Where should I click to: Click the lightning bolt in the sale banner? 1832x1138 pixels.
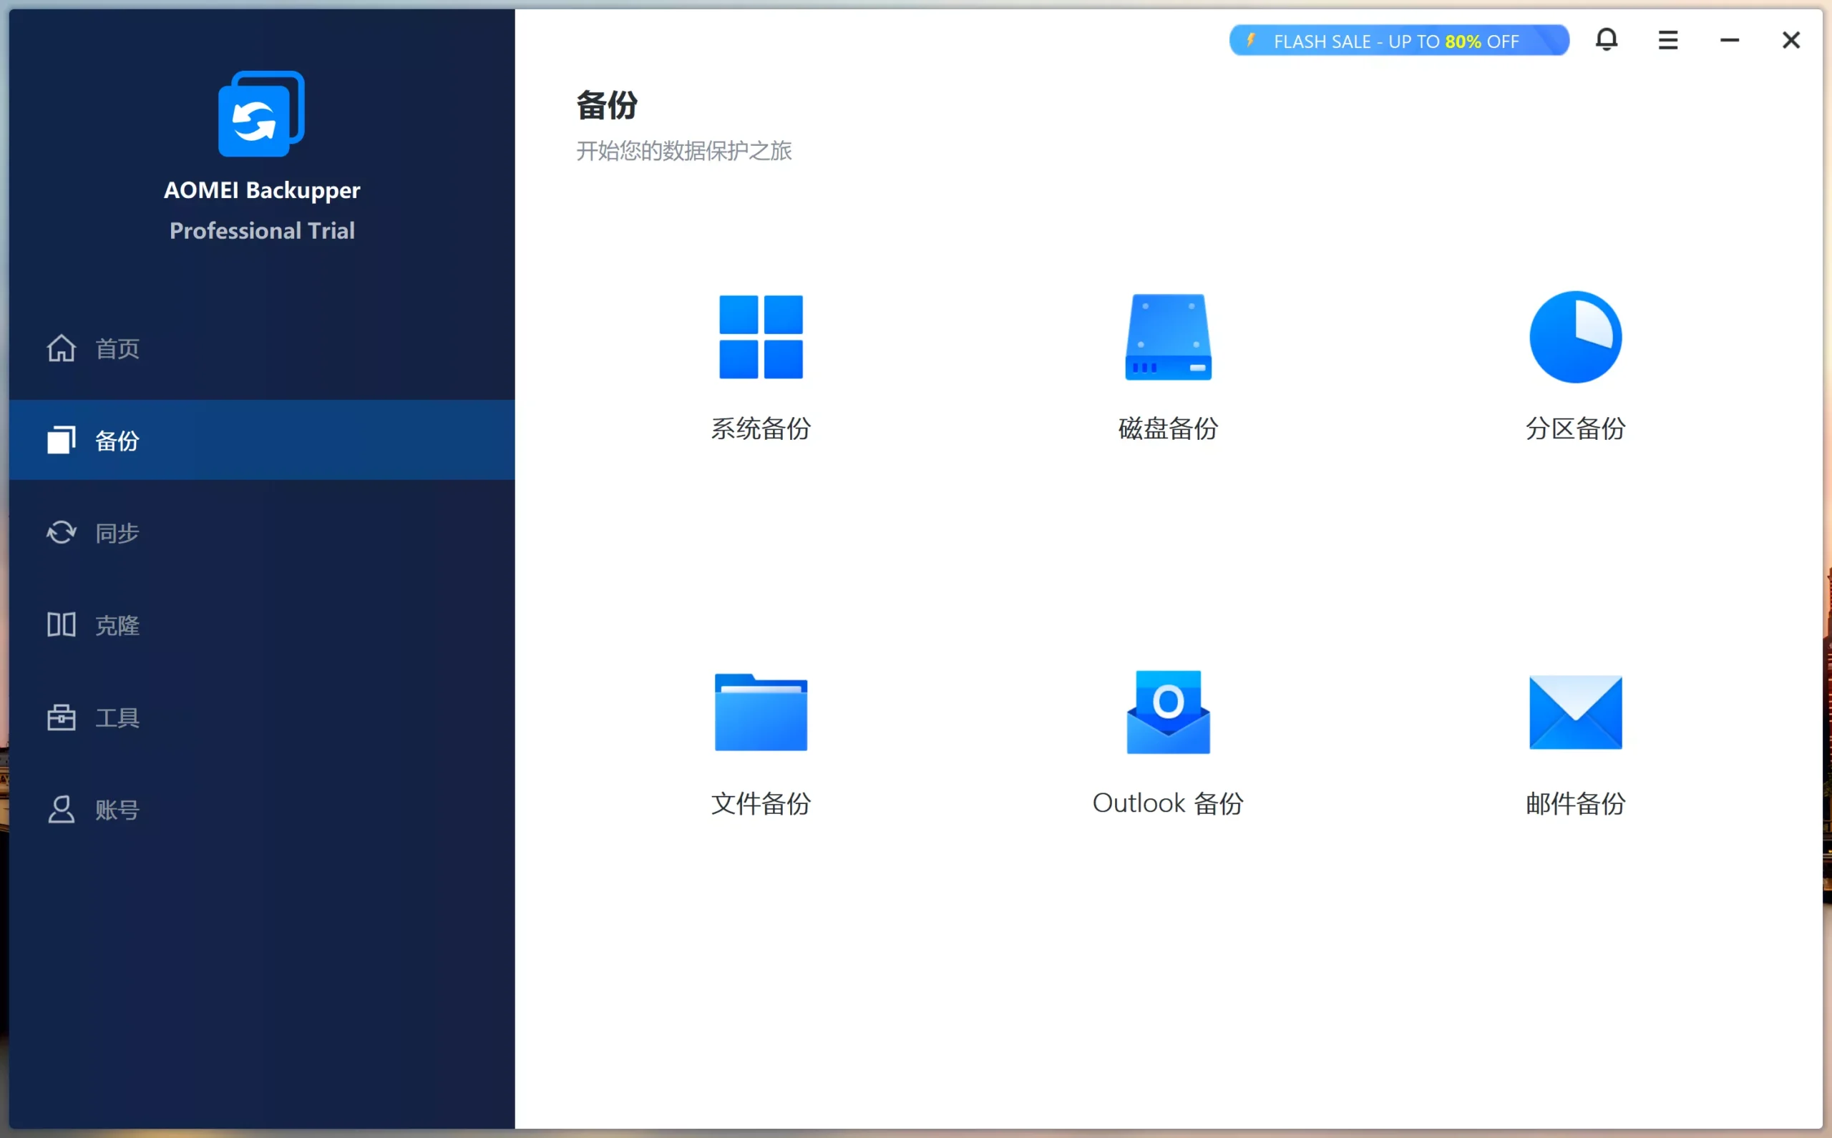(x=1252, y=40)
